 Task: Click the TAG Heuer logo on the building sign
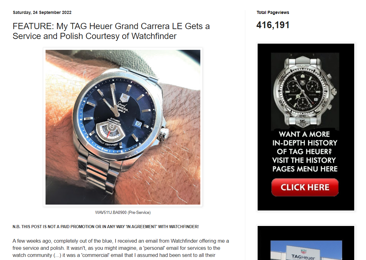point(303,252)
